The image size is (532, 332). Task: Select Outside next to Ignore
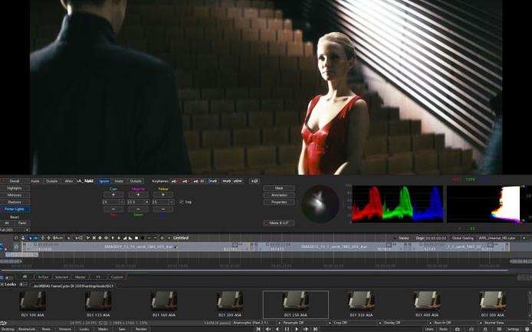136,181
